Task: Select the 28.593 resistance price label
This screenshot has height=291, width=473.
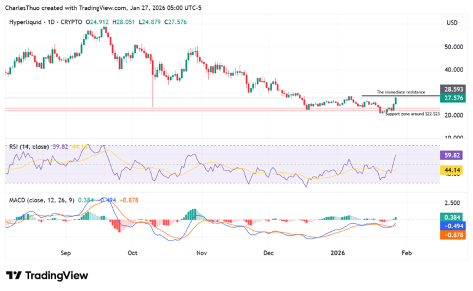Action: tap(453, 89)
